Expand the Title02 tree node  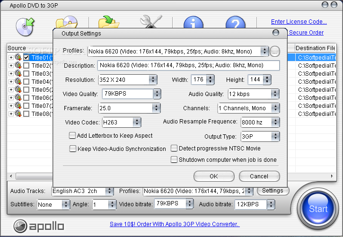pyautogui.click(x=11, y=66)
